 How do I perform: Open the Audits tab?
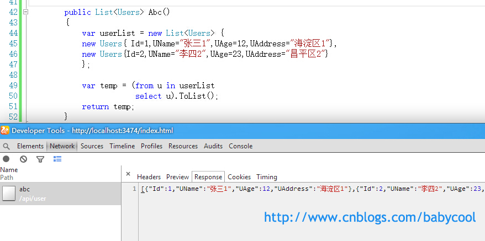pyautogui.click(x=213, y=146)
